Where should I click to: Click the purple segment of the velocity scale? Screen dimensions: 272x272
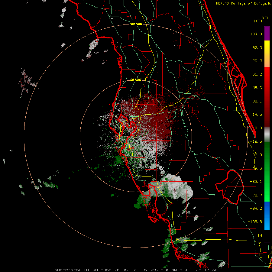pos(267,34)
